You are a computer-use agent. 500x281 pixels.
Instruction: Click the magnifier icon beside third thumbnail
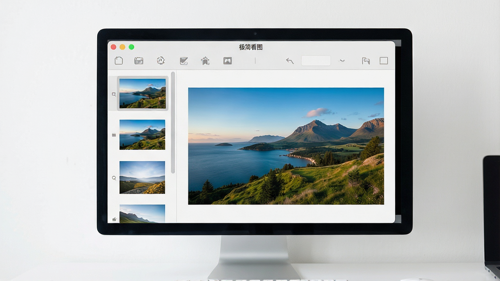114,178
